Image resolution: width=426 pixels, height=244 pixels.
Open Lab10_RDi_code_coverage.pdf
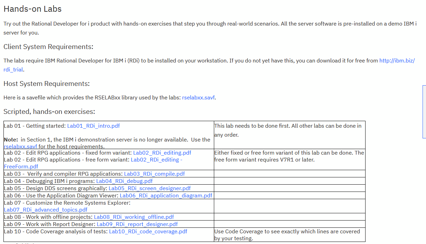tap(148, 232)
